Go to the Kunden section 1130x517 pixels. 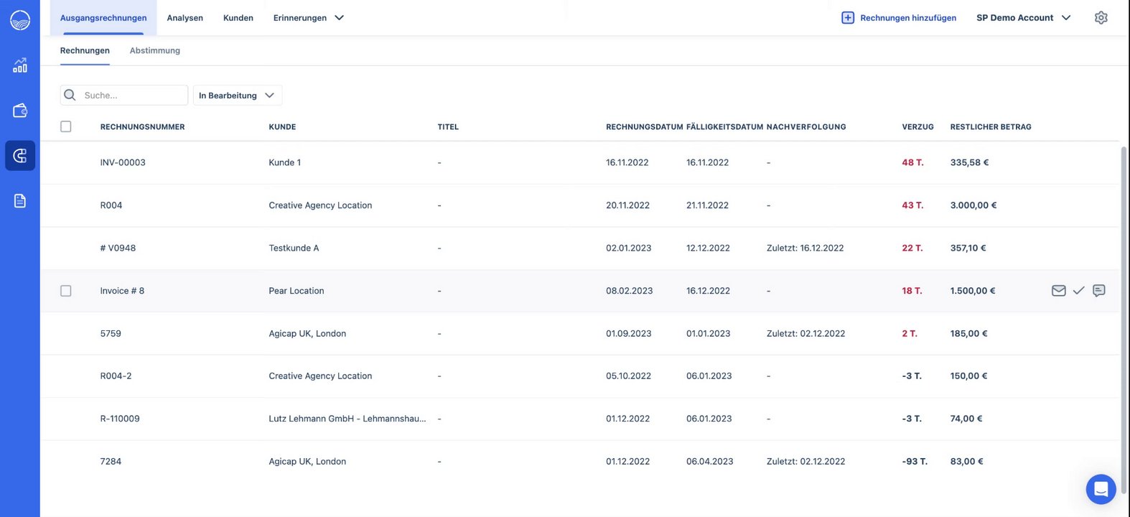click(x=238, y=18)
